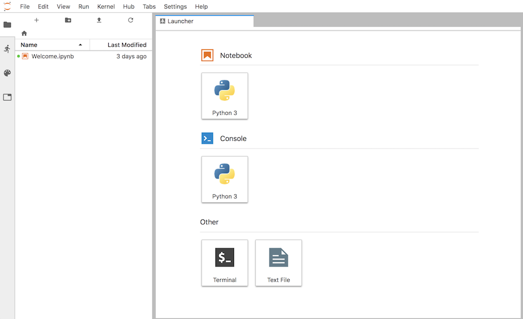Viewport: 523px width, 319px height.
Task: Toggle sort direction arrow on Name column
Action: pos(80,45)
